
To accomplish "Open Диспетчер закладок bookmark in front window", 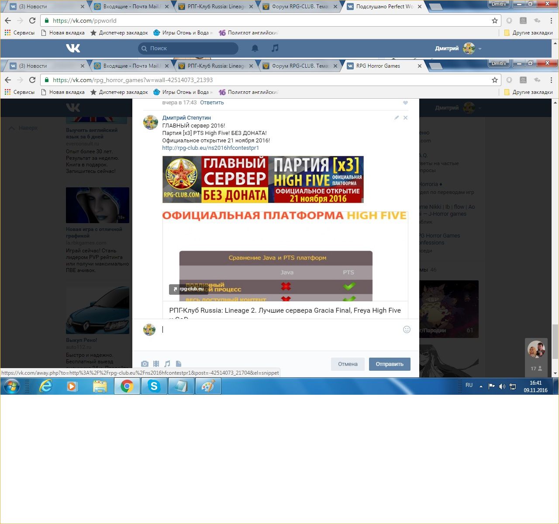I will point(119,92).
